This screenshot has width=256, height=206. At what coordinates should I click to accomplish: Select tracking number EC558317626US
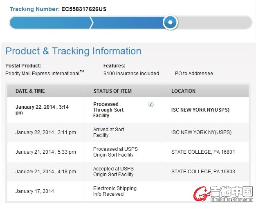(84, 9)
